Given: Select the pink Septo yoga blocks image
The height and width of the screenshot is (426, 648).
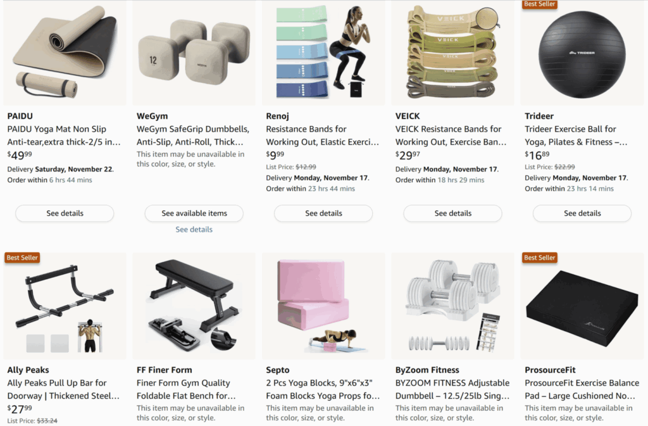Looking at the screenshot, I should point(323,306).
